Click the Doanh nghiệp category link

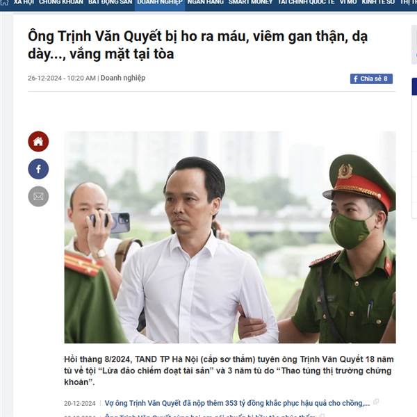(x=123, y=78)
